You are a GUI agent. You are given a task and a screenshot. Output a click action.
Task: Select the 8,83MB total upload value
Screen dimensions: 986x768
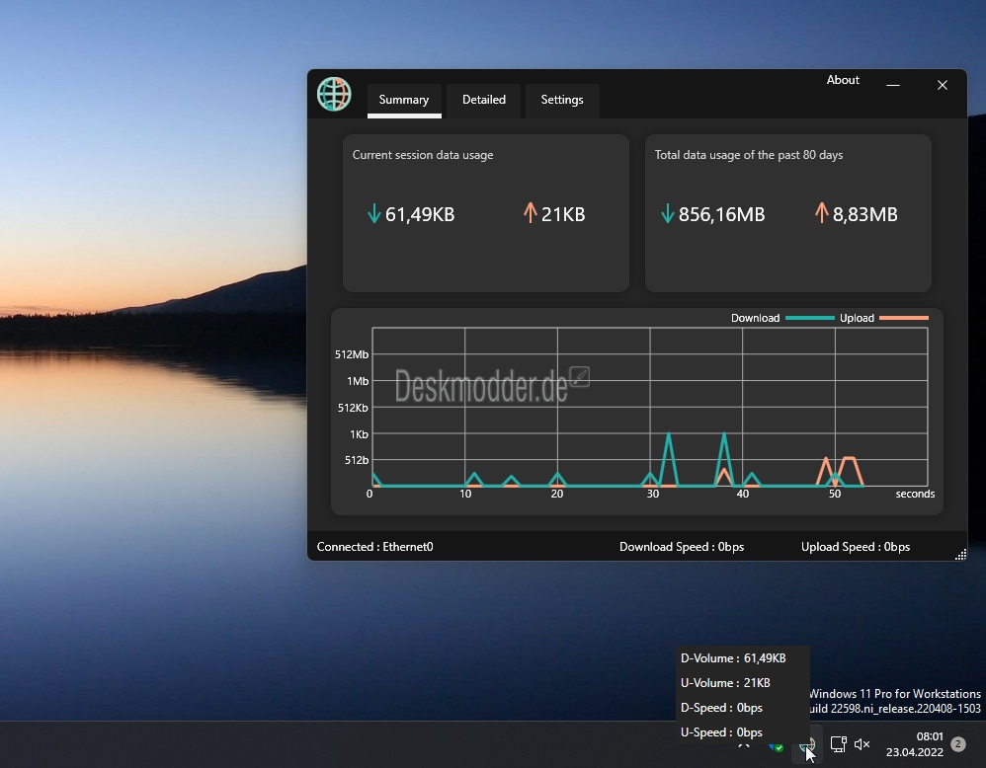pyautogui.click(x=865, y=214)
